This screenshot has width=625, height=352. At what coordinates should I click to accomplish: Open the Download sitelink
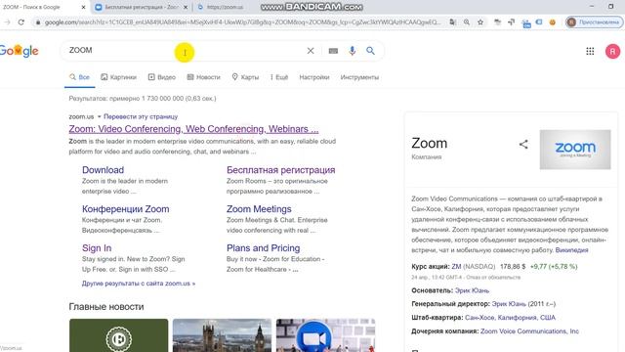(x=103, y=170)
